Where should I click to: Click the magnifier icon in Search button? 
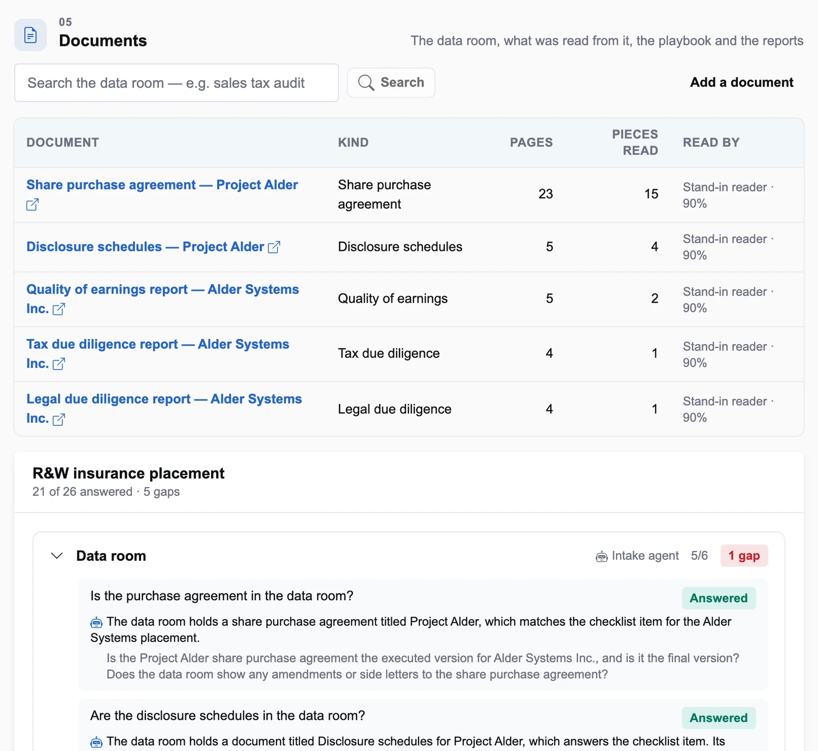(366, 82)
